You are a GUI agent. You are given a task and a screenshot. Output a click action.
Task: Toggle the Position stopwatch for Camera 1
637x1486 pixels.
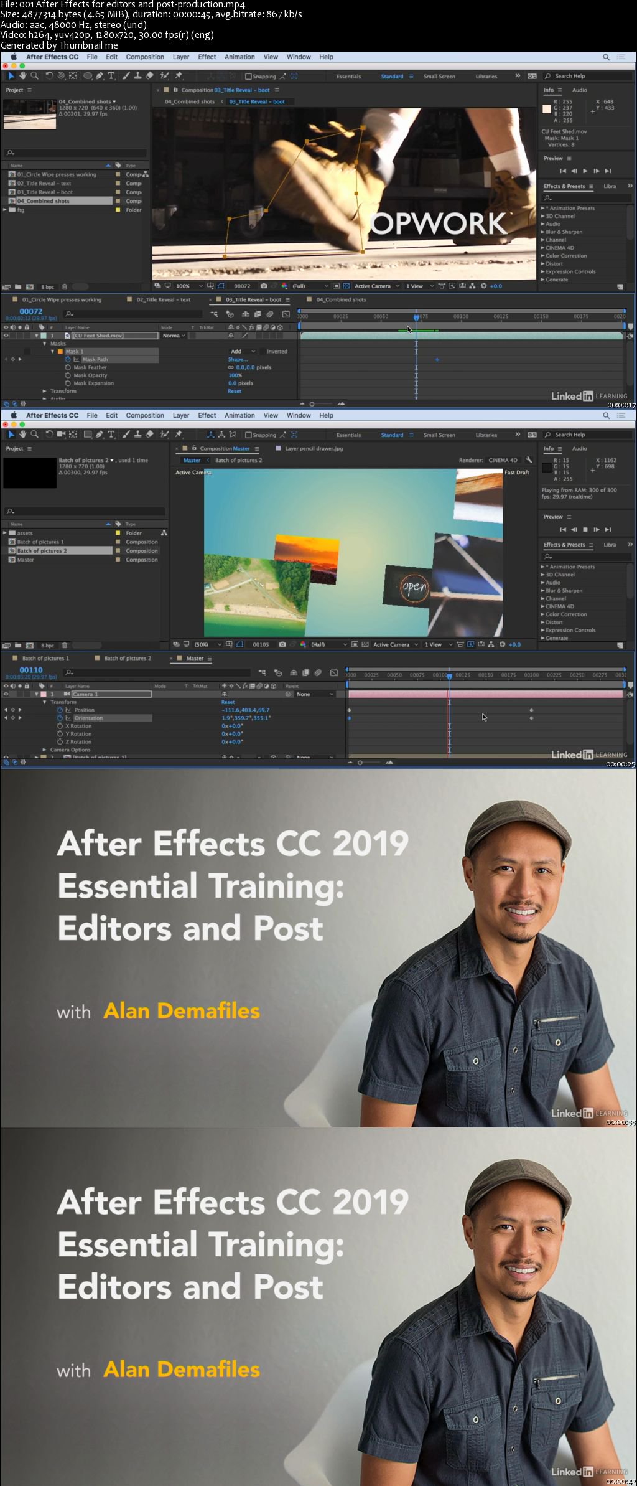(60, 710)
